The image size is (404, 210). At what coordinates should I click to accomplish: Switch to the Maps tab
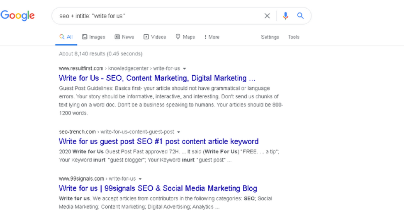[185, 37]
